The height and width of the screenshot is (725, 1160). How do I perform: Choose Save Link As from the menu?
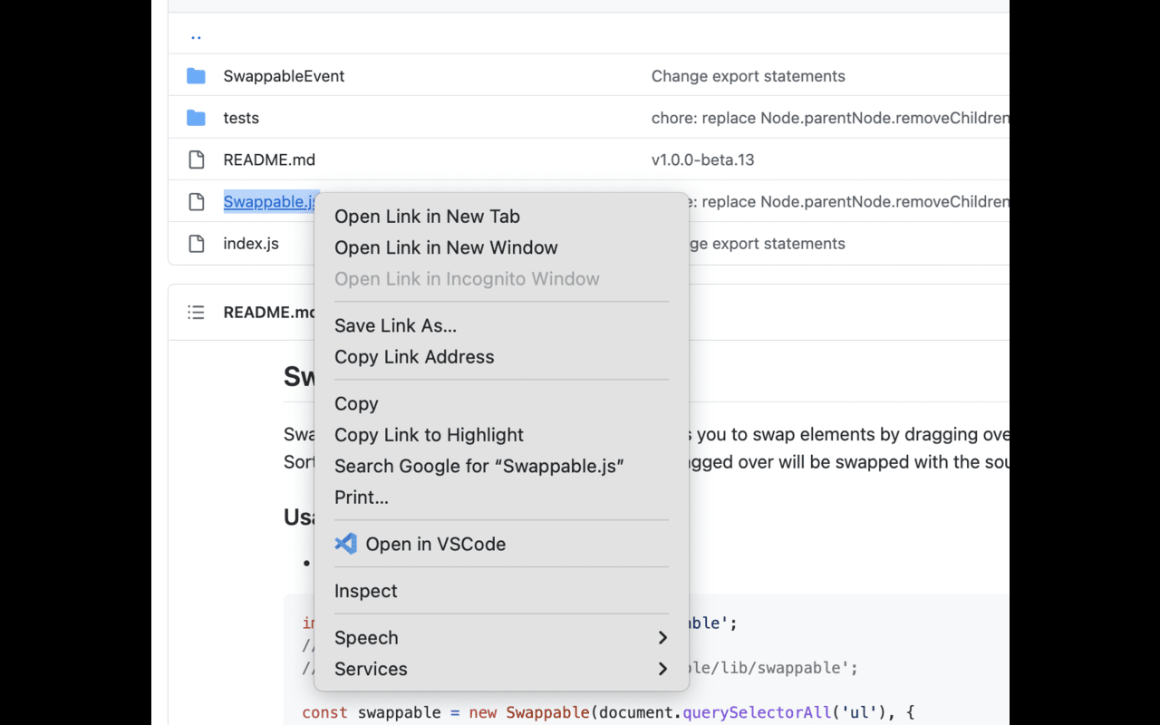pyautogui.click(x=396, y=325)
